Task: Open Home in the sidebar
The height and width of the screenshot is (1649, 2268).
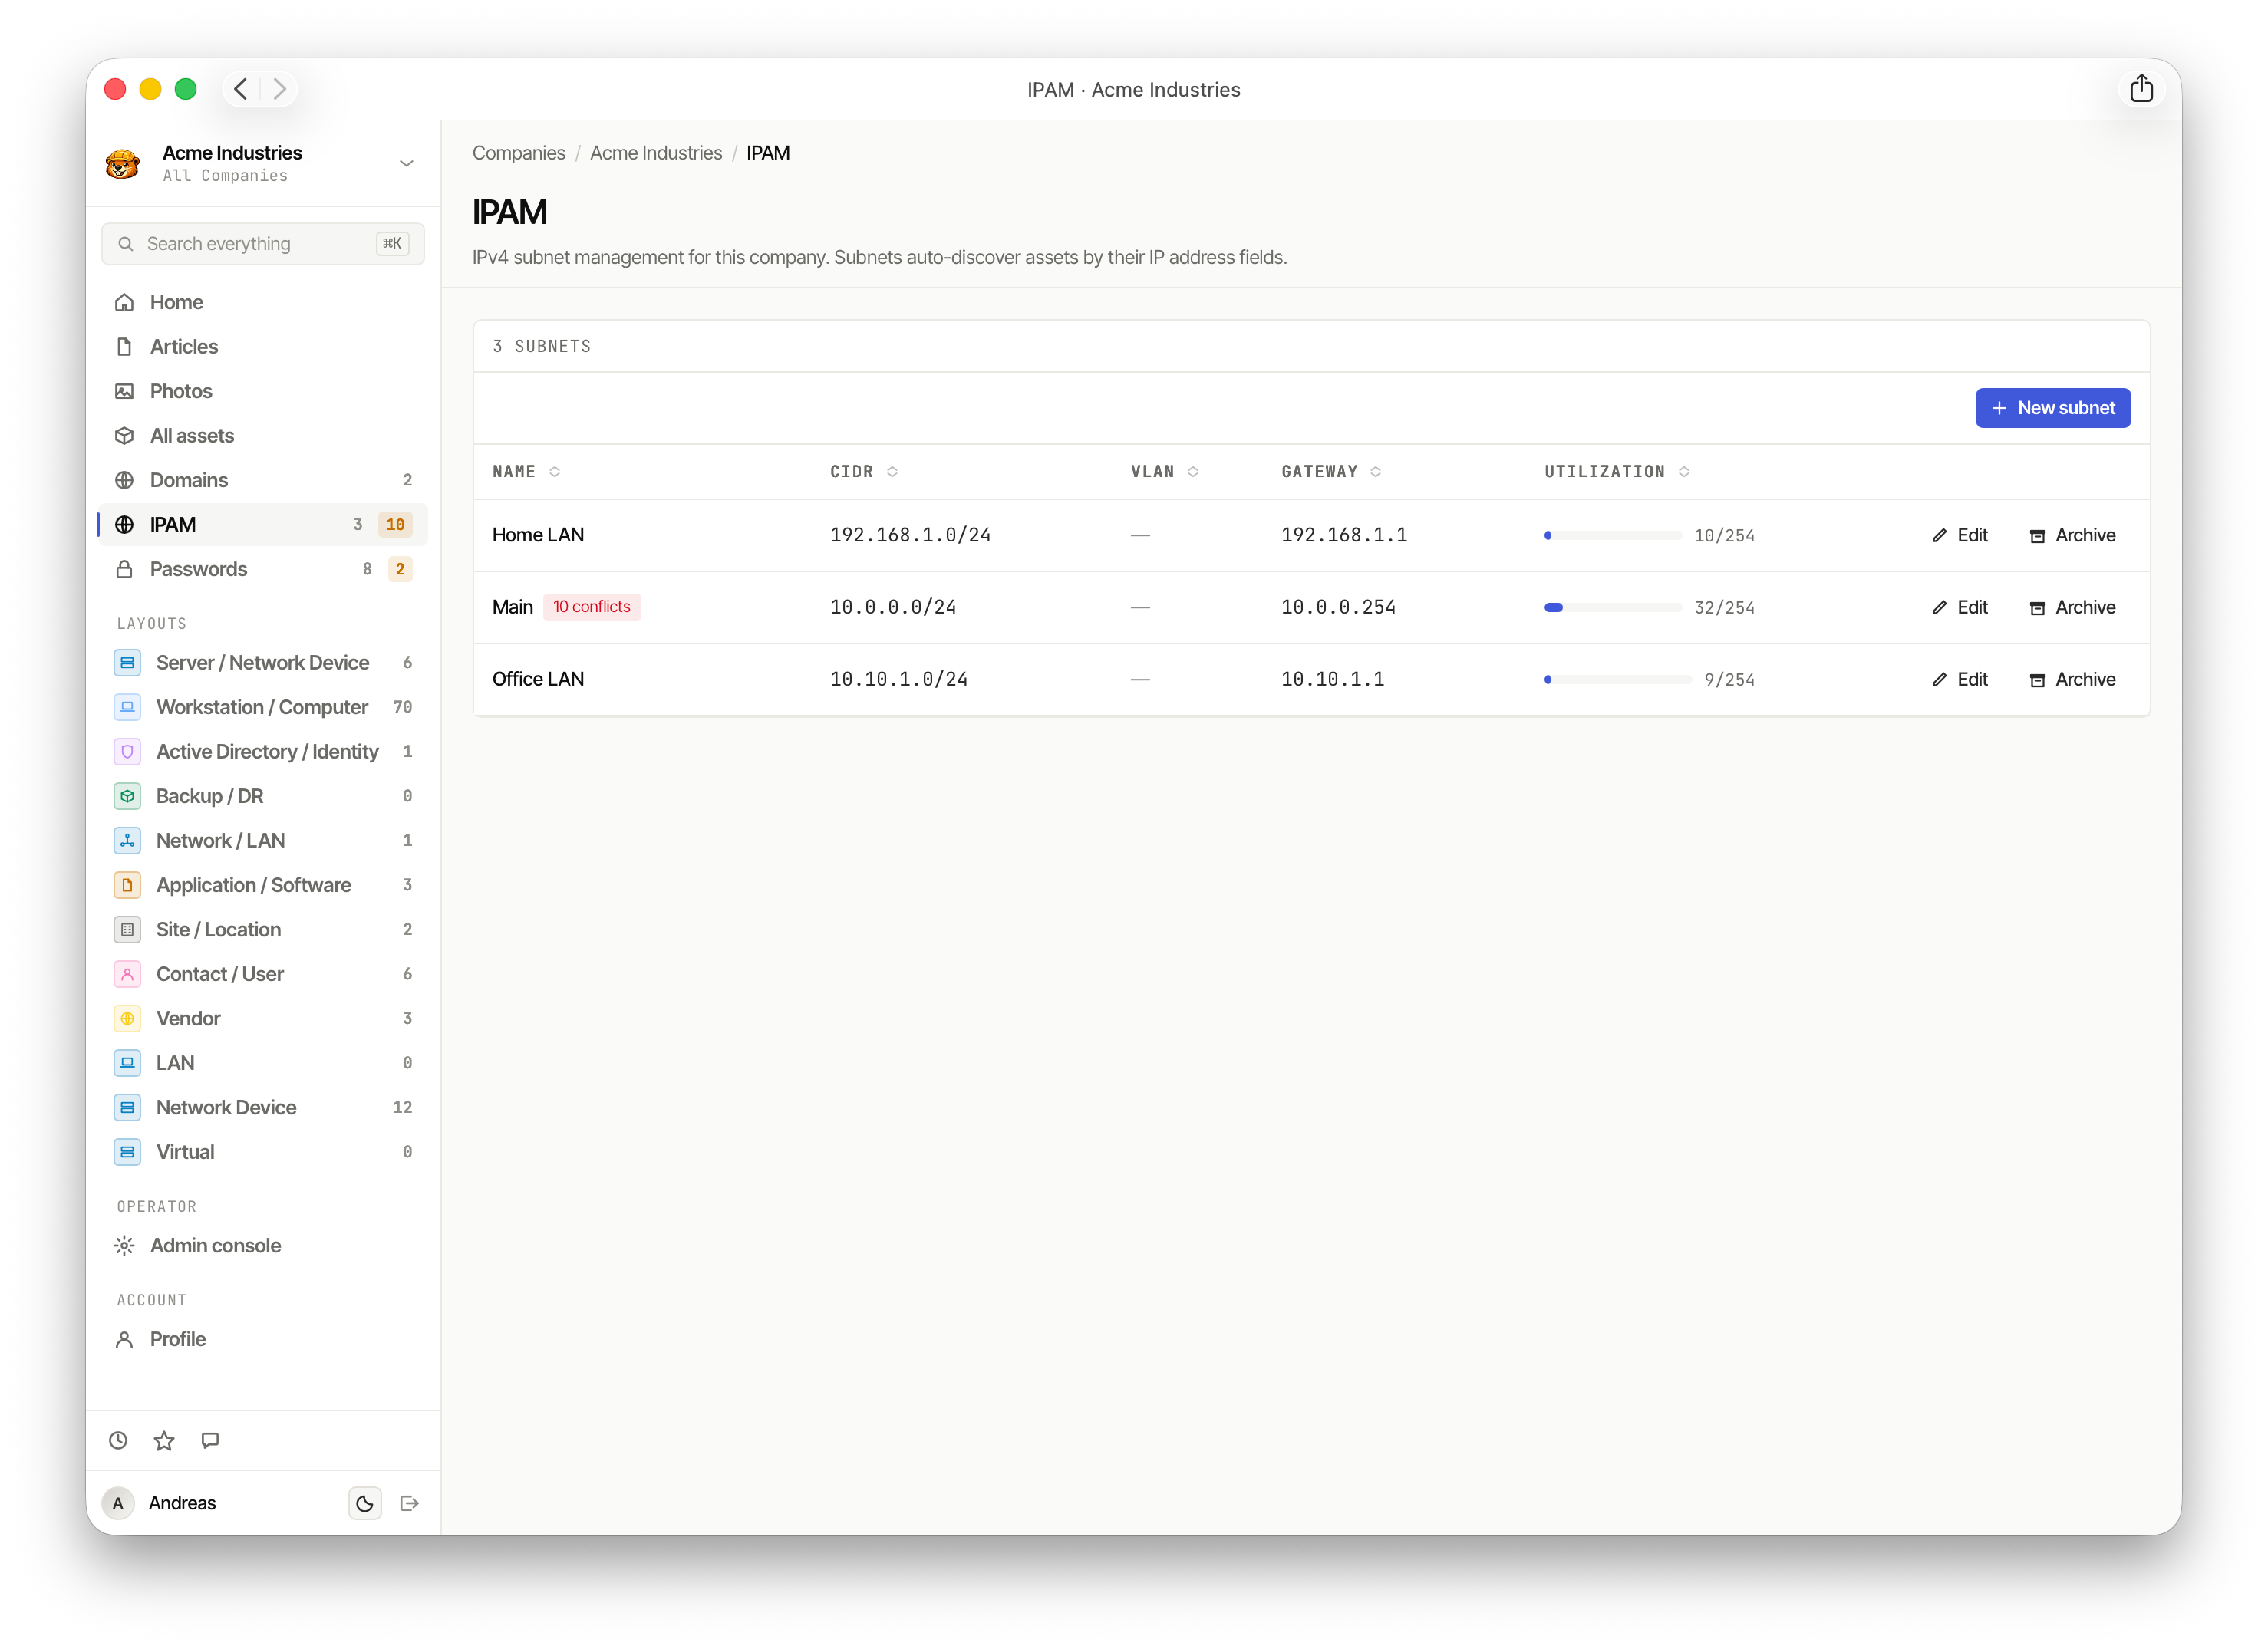Action: [262, 302]
